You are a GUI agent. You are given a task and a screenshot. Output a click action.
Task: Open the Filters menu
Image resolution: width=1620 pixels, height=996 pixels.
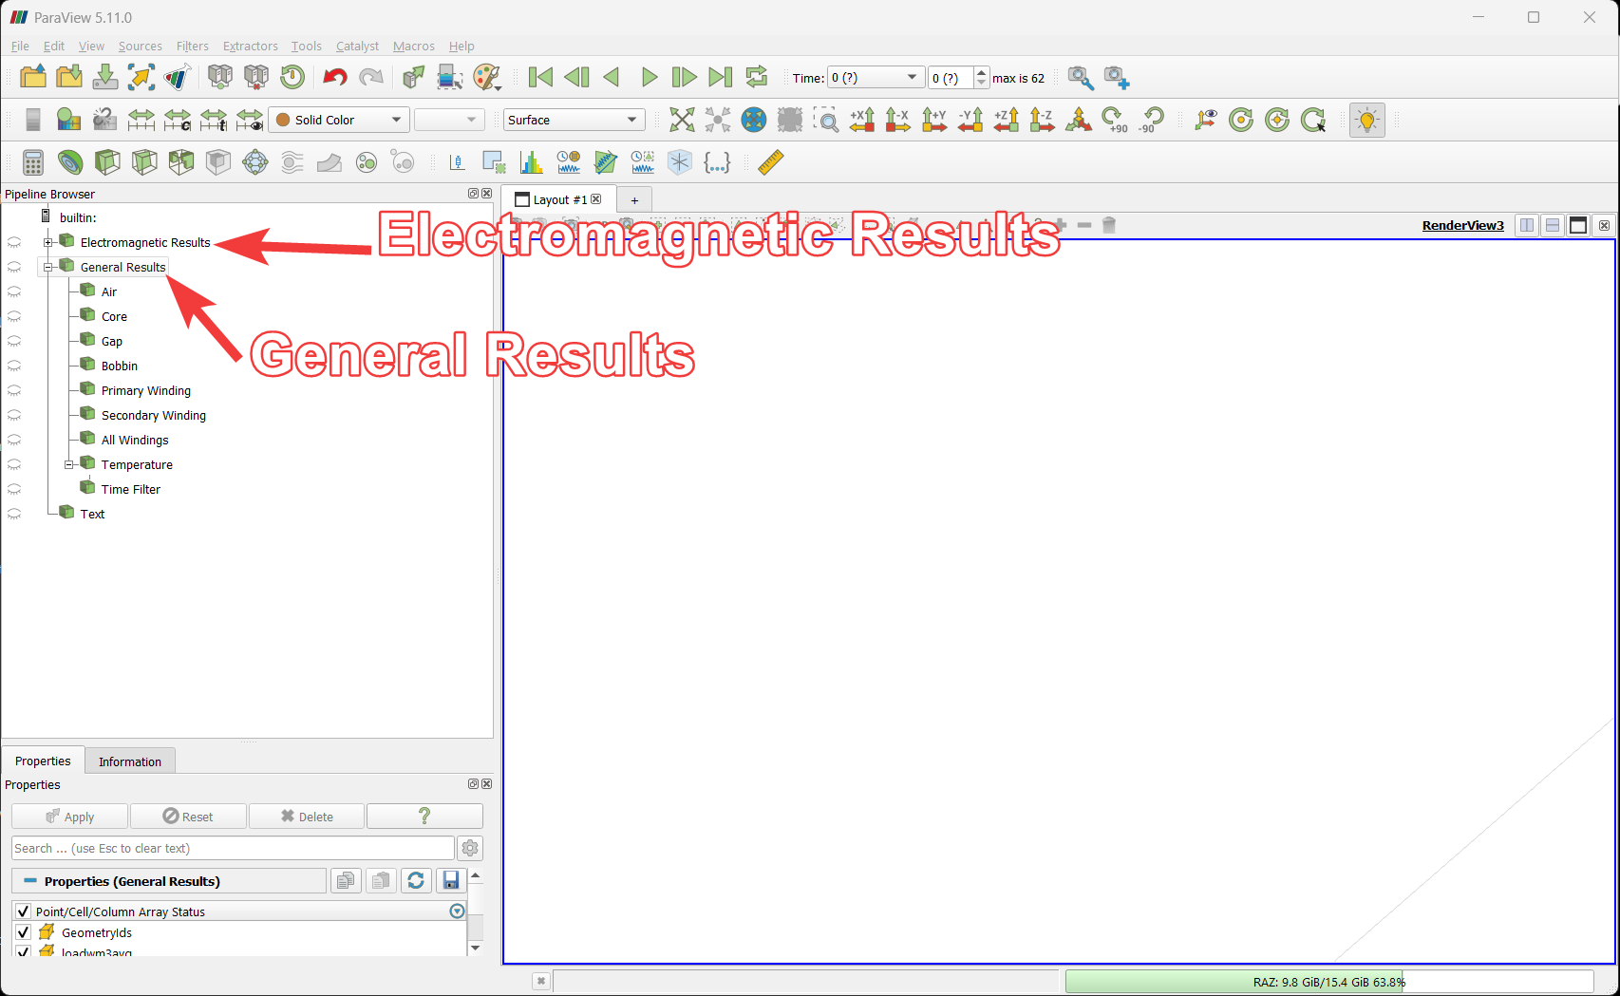(x=192, y=46)
